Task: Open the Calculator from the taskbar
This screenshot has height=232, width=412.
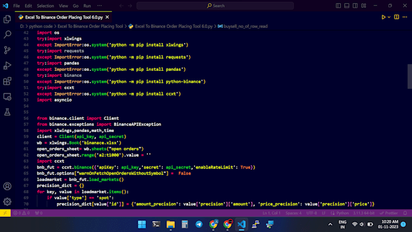Action: 185,224
